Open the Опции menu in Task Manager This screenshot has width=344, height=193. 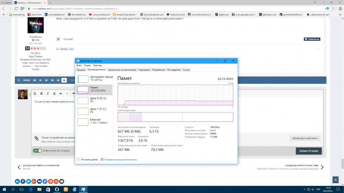coord(87,65)
